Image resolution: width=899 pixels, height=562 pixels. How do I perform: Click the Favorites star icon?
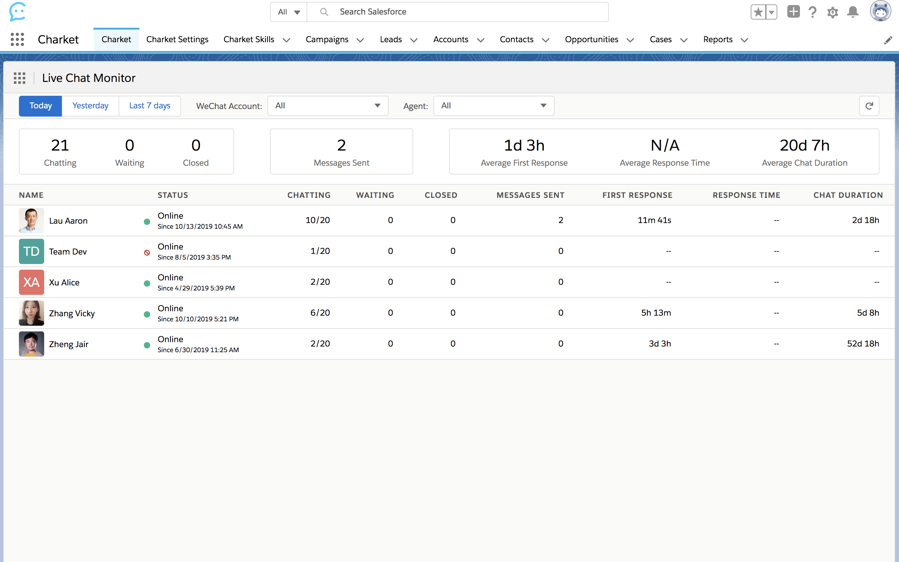pos(758,12)
